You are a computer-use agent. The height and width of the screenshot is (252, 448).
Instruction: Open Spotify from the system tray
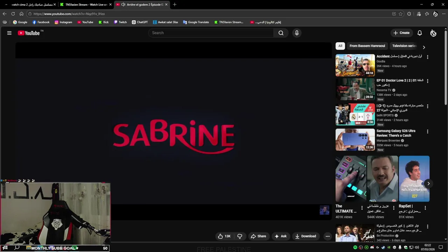355,247
